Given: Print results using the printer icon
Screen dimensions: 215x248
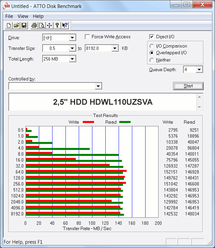Looking at the screenshot, I should pyautogui.click(x=34, y=25).
